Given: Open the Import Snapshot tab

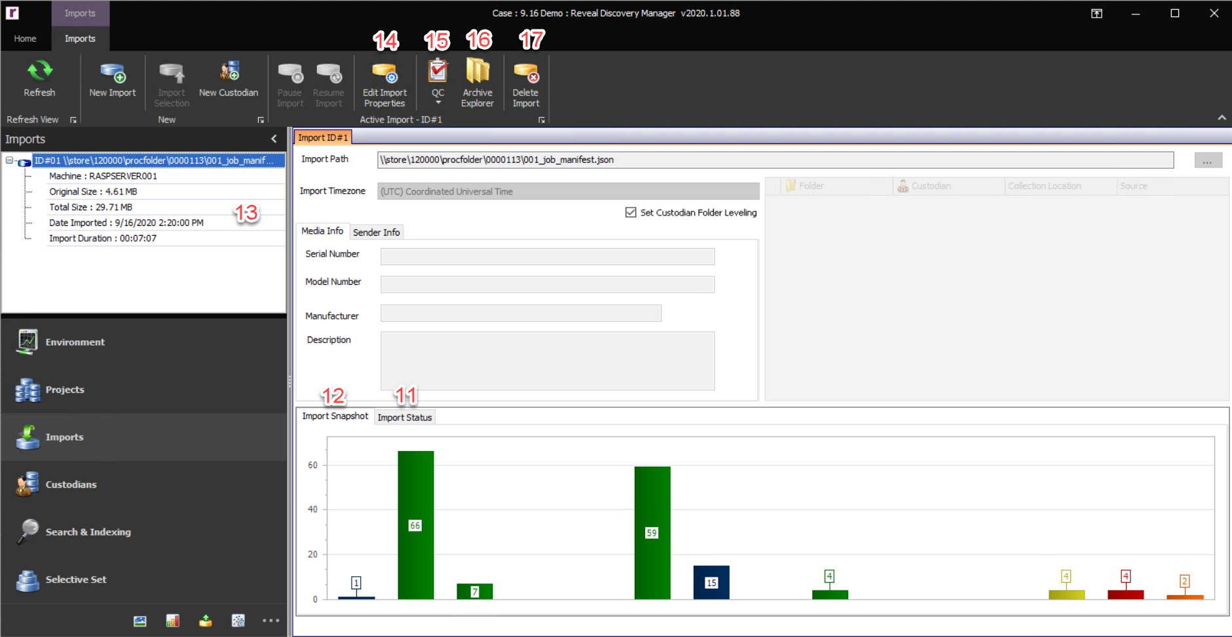Looking at the screenshot, I should [x=335, y=416].
